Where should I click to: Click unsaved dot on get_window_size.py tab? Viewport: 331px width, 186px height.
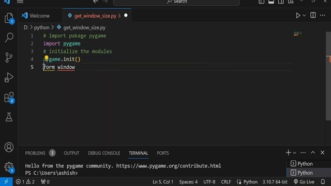pos(126,16)
